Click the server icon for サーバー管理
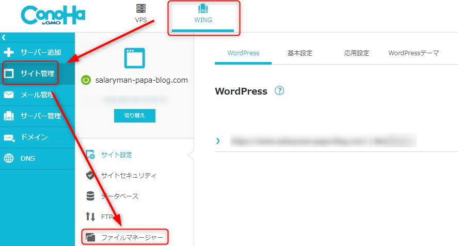The height and width of the screenshot is (246, 458). [x=9, y=116]
